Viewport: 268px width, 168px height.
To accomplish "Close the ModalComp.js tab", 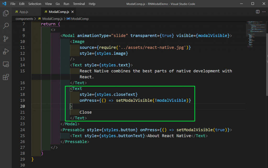I will tap(72, 12).
